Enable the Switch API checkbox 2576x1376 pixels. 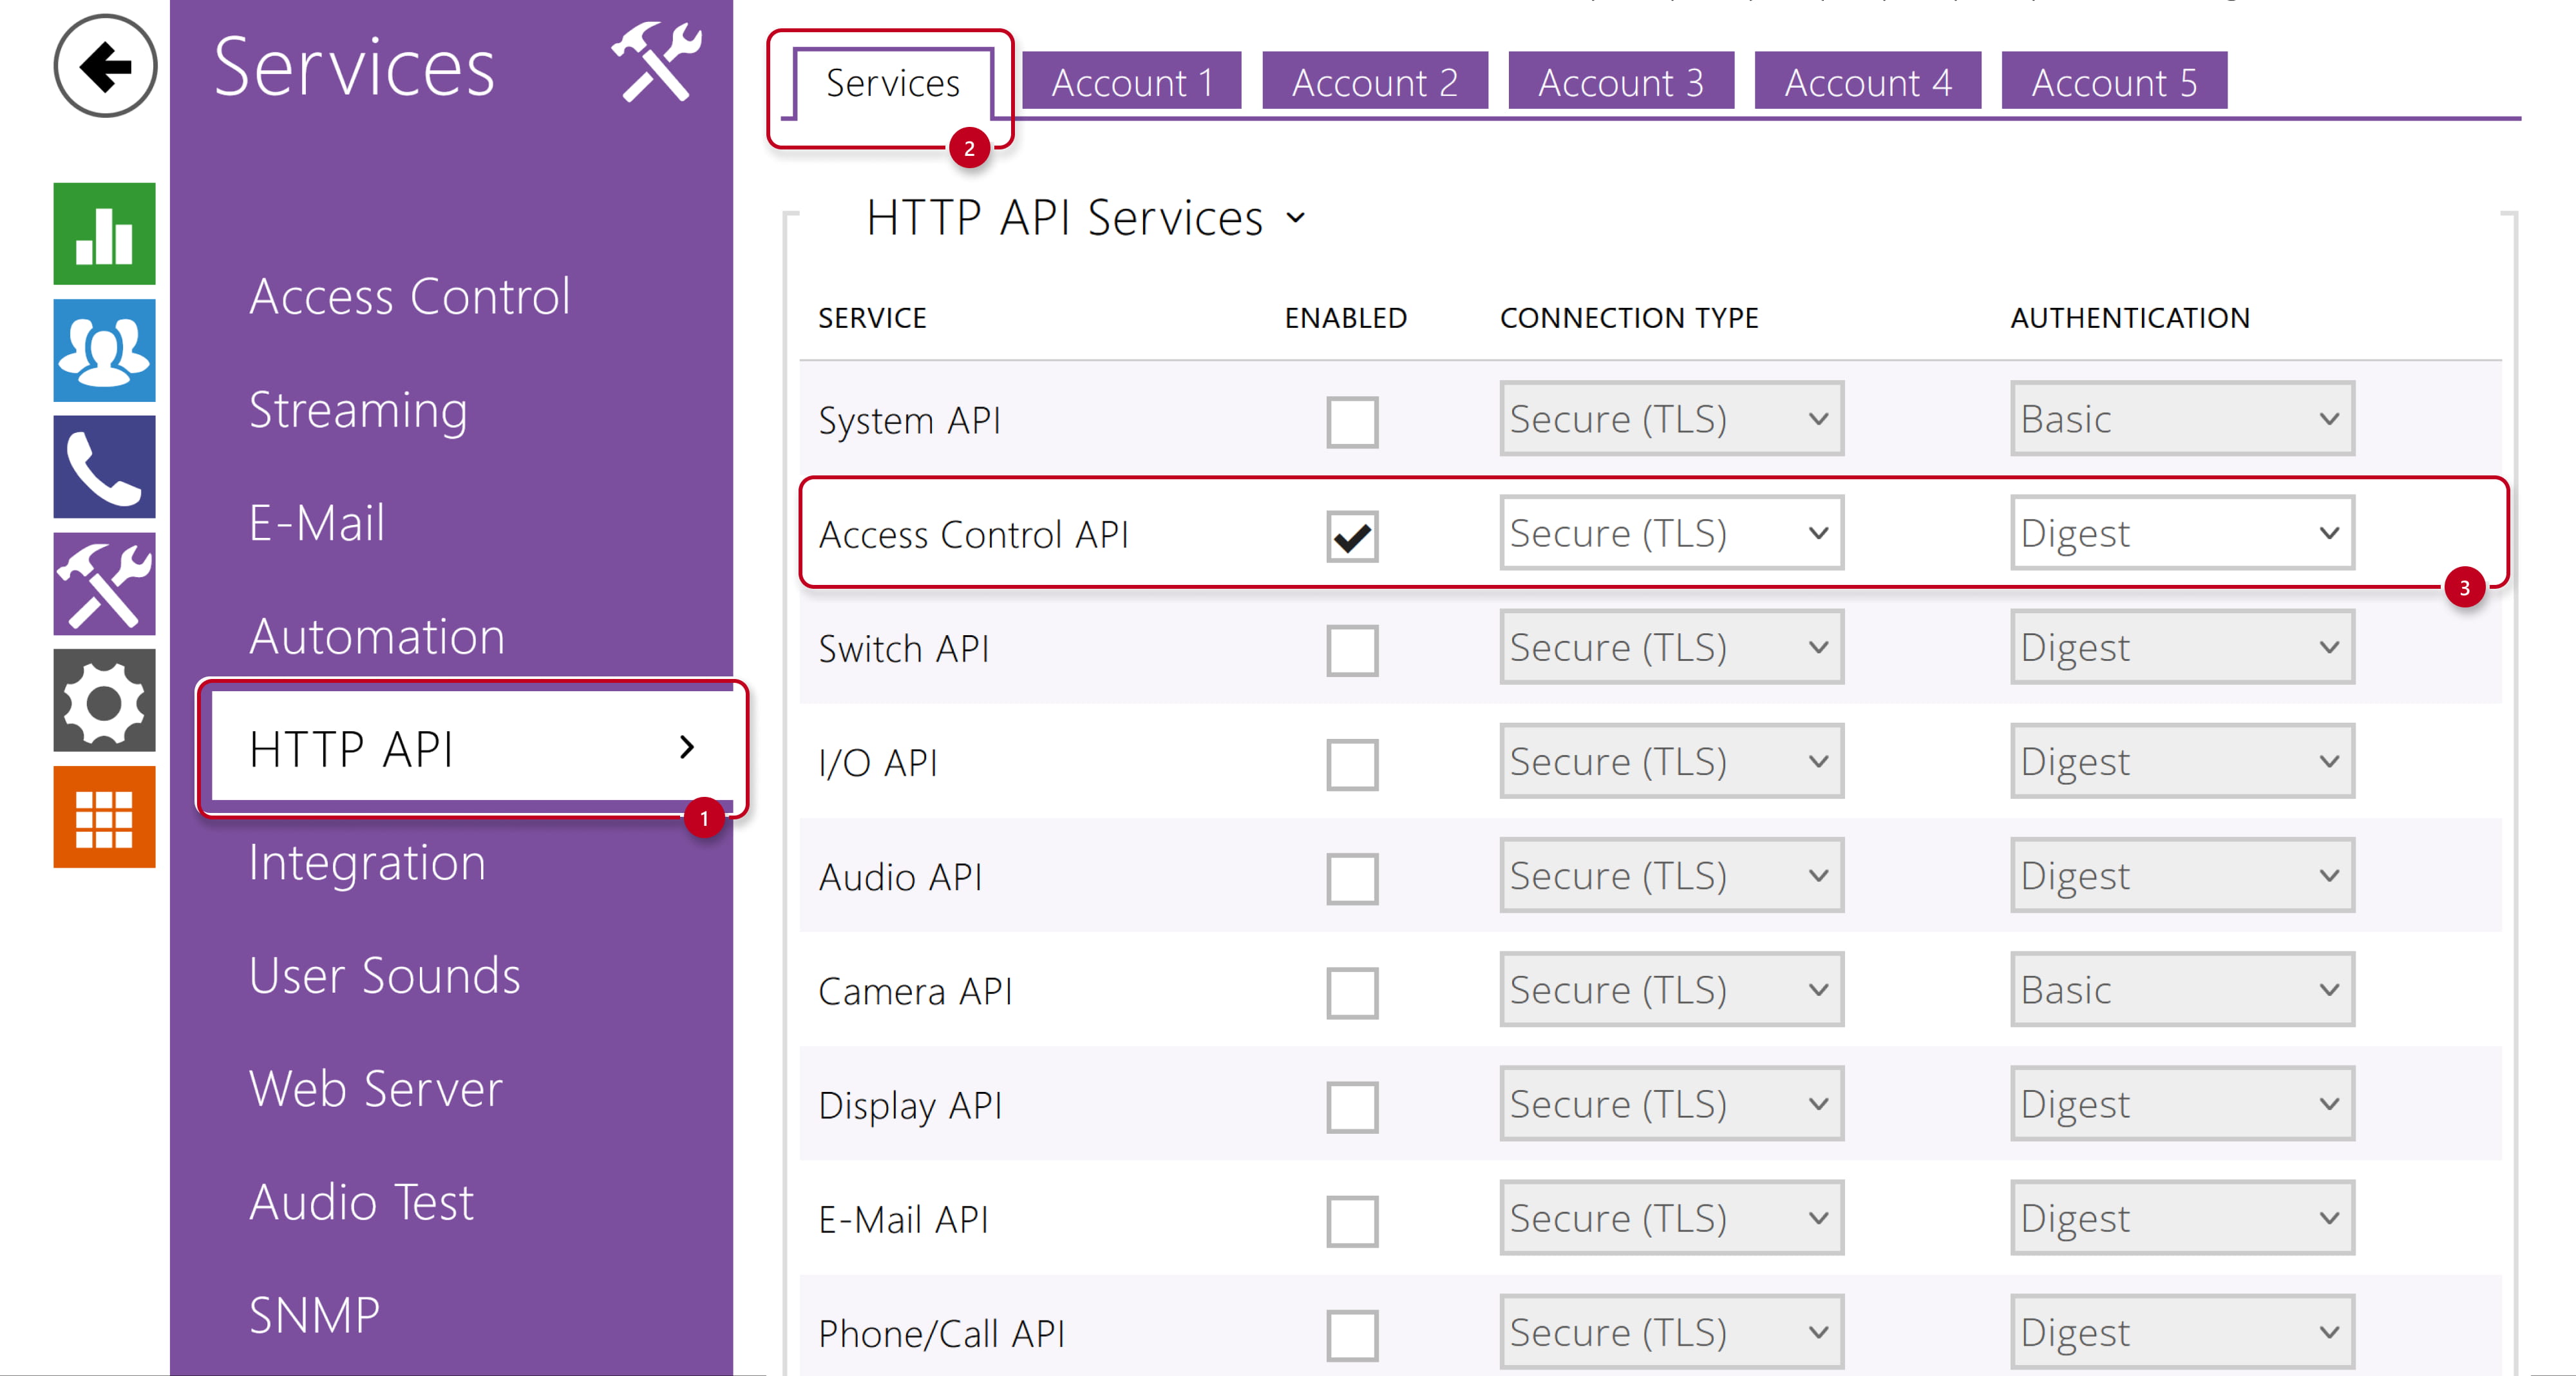tap(1352, 650)
